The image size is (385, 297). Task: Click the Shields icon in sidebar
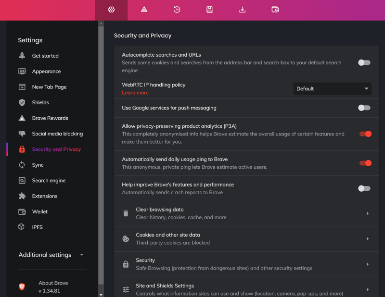22,102
